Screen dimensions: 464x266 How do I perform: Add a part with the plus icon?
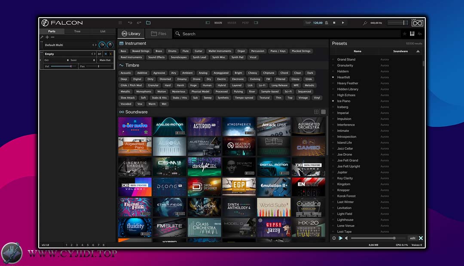47,37
